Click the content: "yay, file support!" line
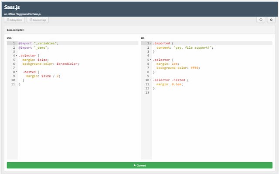The height and width of the screenshot is (174, 279). coord(185,47)
